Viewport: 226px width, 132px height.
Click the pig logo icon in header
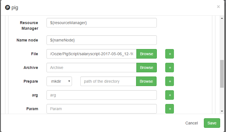coord(8,7)
